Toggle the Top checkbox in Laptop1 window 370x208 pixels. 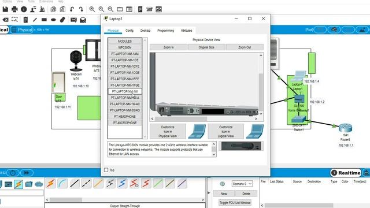(106, 170)
